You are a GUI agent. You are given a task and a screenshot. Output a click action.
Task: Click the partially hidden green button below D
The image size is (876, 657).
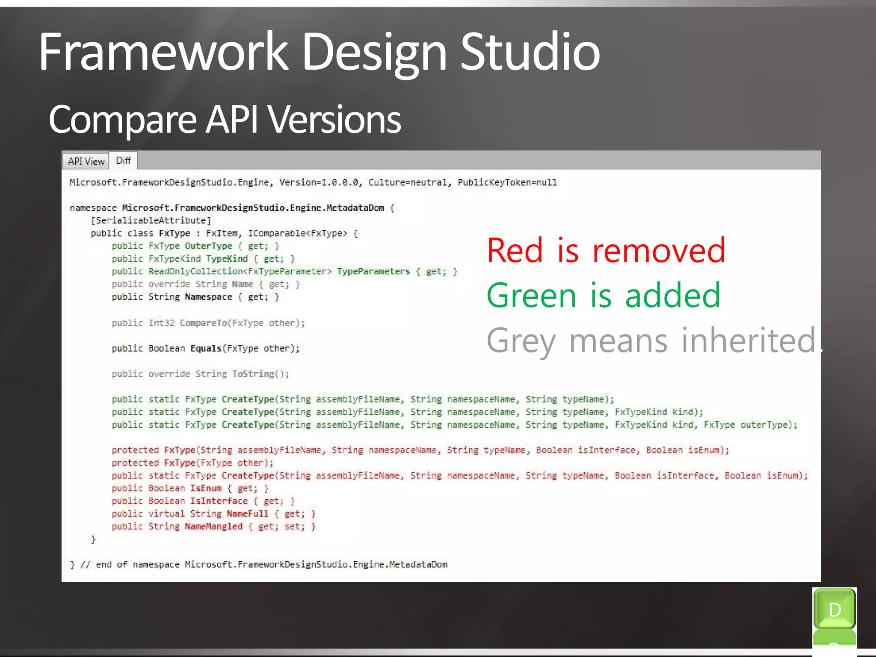click(834, 638)
